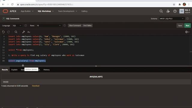This screenshot has width=192, height=108.
Task: Open the Rows dropdown
Action: (x=49, y=25)
